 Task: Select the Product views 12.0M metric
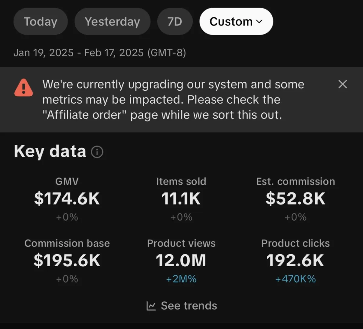coord(181,261)
